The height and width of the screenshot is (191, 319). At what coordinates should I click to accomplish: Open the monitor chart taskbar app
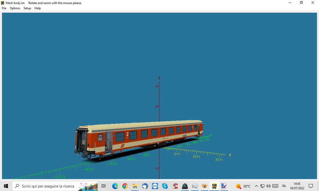(x=195, y=186)
